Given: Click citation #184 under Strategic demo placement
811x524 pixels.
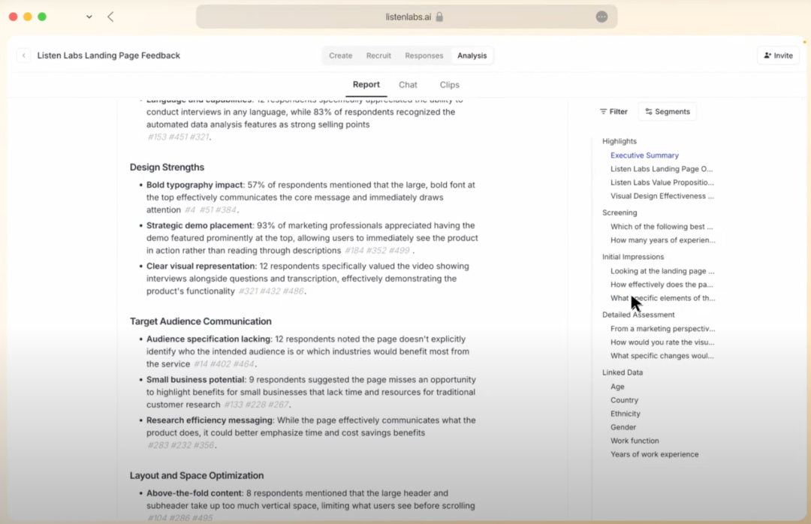Looking at the screenshot, I should [x=354, y=251].
